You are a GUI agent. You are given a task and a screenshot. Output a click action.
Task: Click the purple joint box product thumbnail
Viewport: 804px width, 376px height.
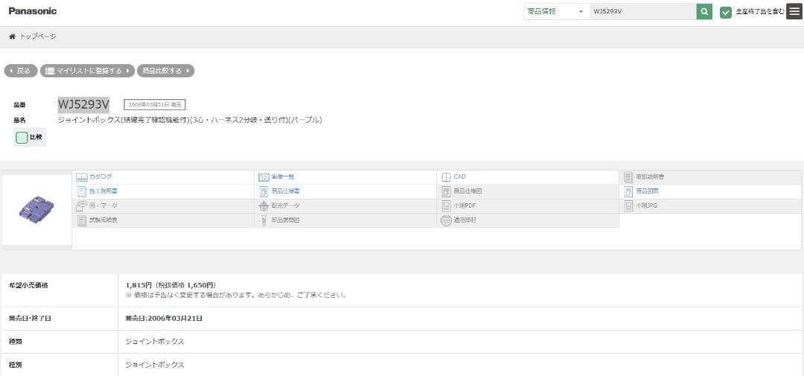pyautogui.click(x=36, y=209)
